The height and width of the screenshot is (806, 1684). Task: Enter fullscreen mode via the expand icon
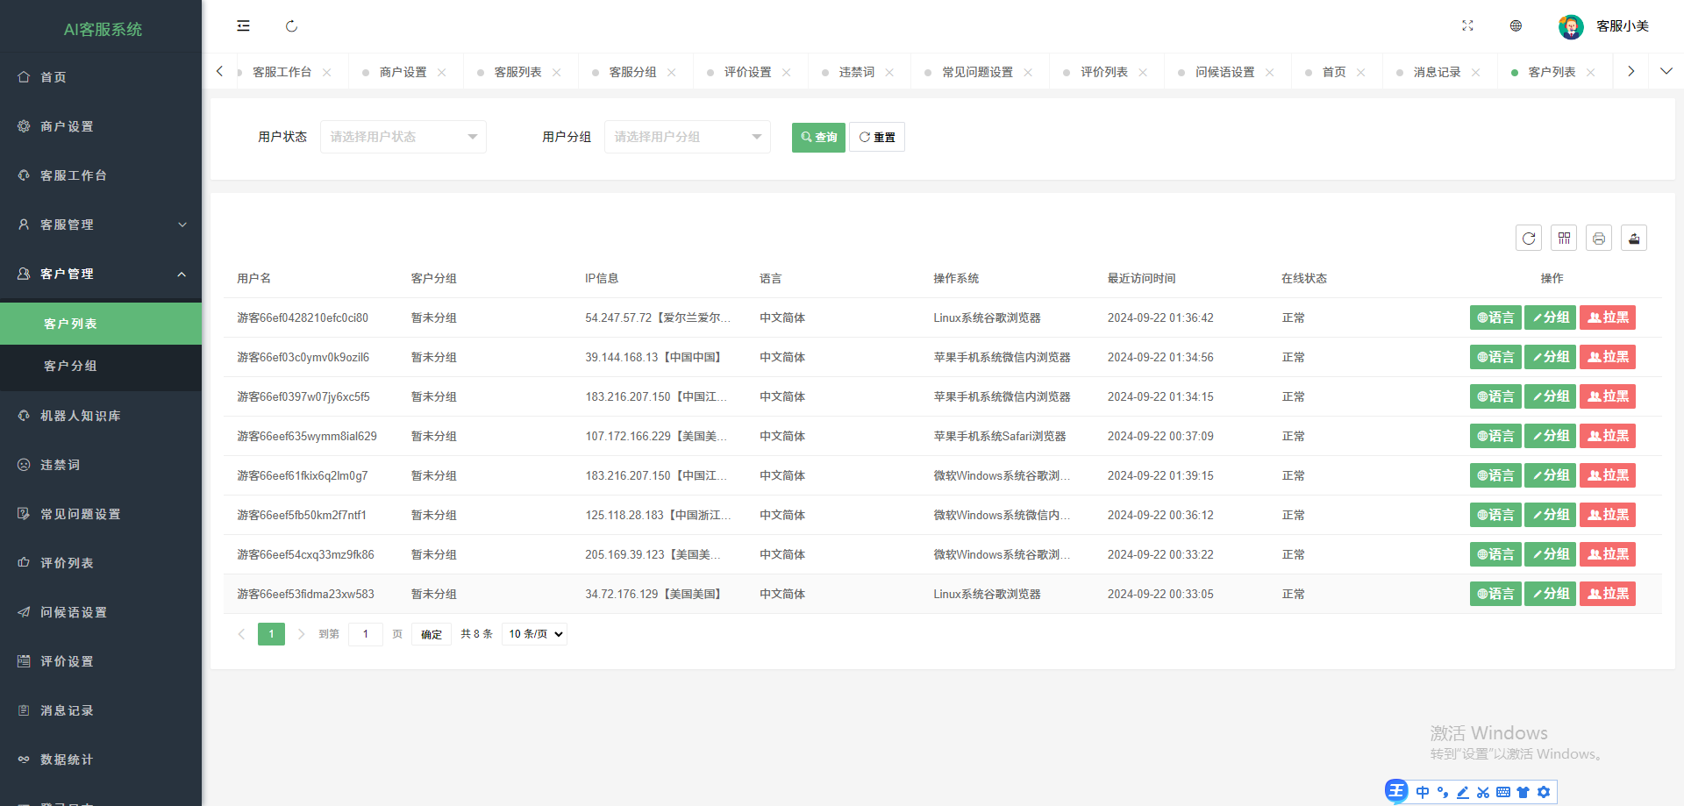[1467, 26]
